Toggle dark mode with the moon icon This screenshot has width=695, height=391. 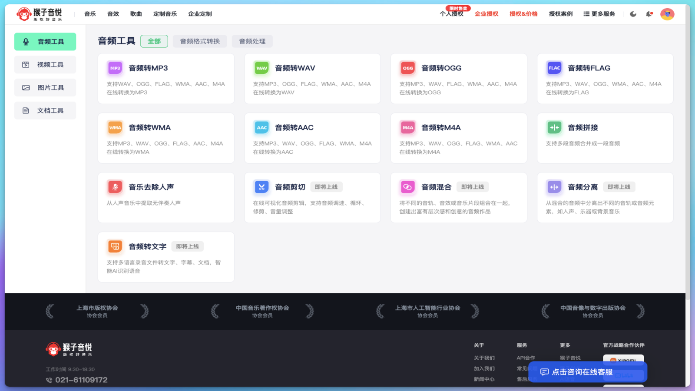[633, 13]
